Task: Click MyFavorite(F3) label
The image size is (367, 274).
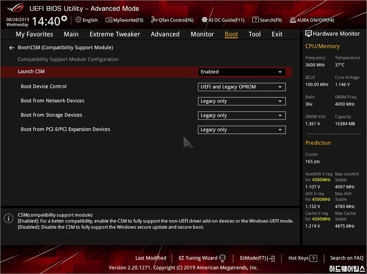Action: 128,20
